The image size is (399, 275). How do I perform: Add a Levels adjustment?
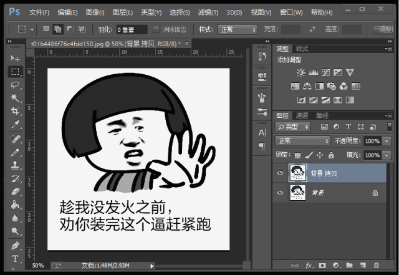click(x=313, y=72)
